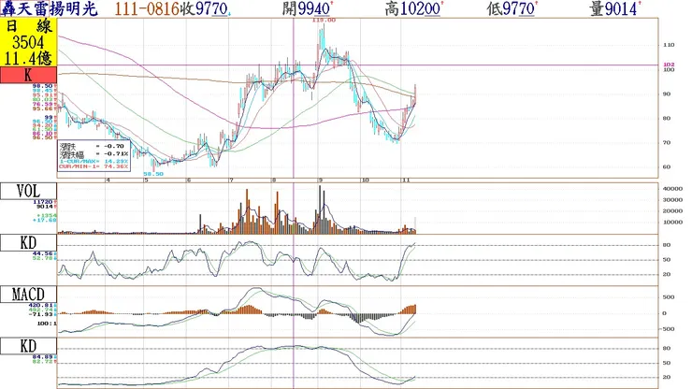
Task: Click the tallest September volume bar
Action: coord(320,209)
